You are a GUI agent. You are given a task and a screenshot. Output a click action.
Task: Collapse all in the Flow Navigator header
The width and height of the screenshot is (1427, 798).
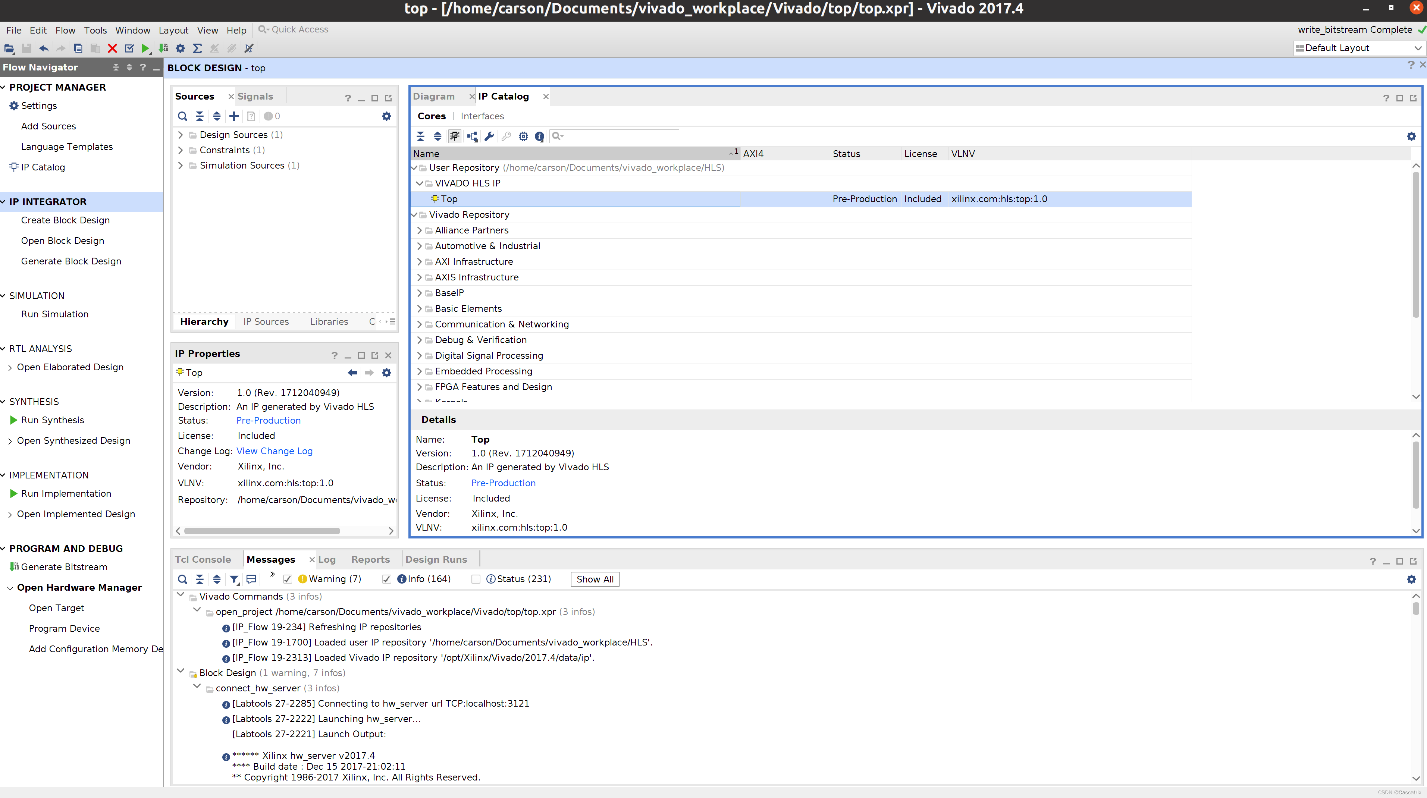pos(116,67)
